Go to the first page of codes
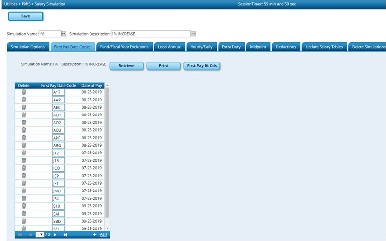 pyautogui.click(x=20, y=235)
